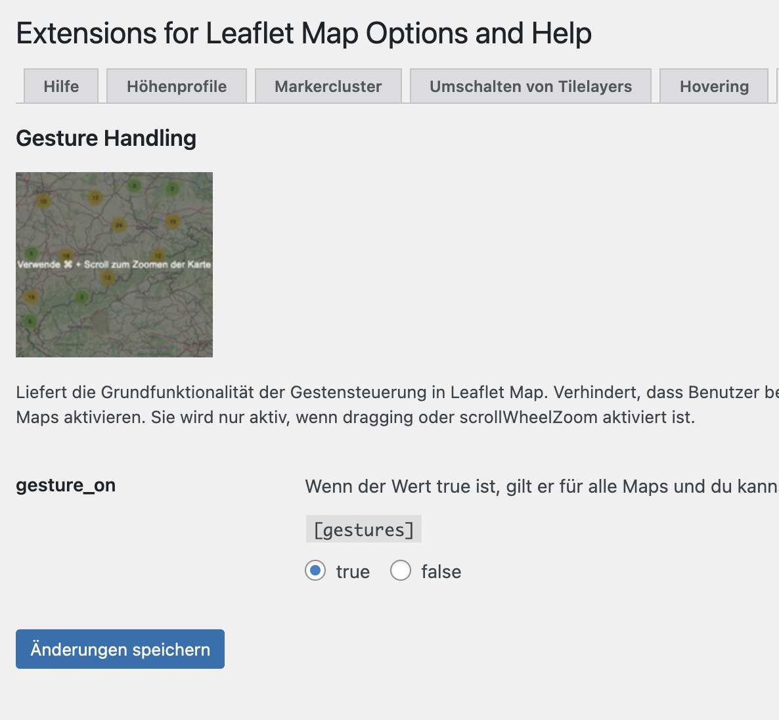779x720 pixels.
Task: Click the yellow cluster marker labeled 10
Action: click(x=43, y=201)
